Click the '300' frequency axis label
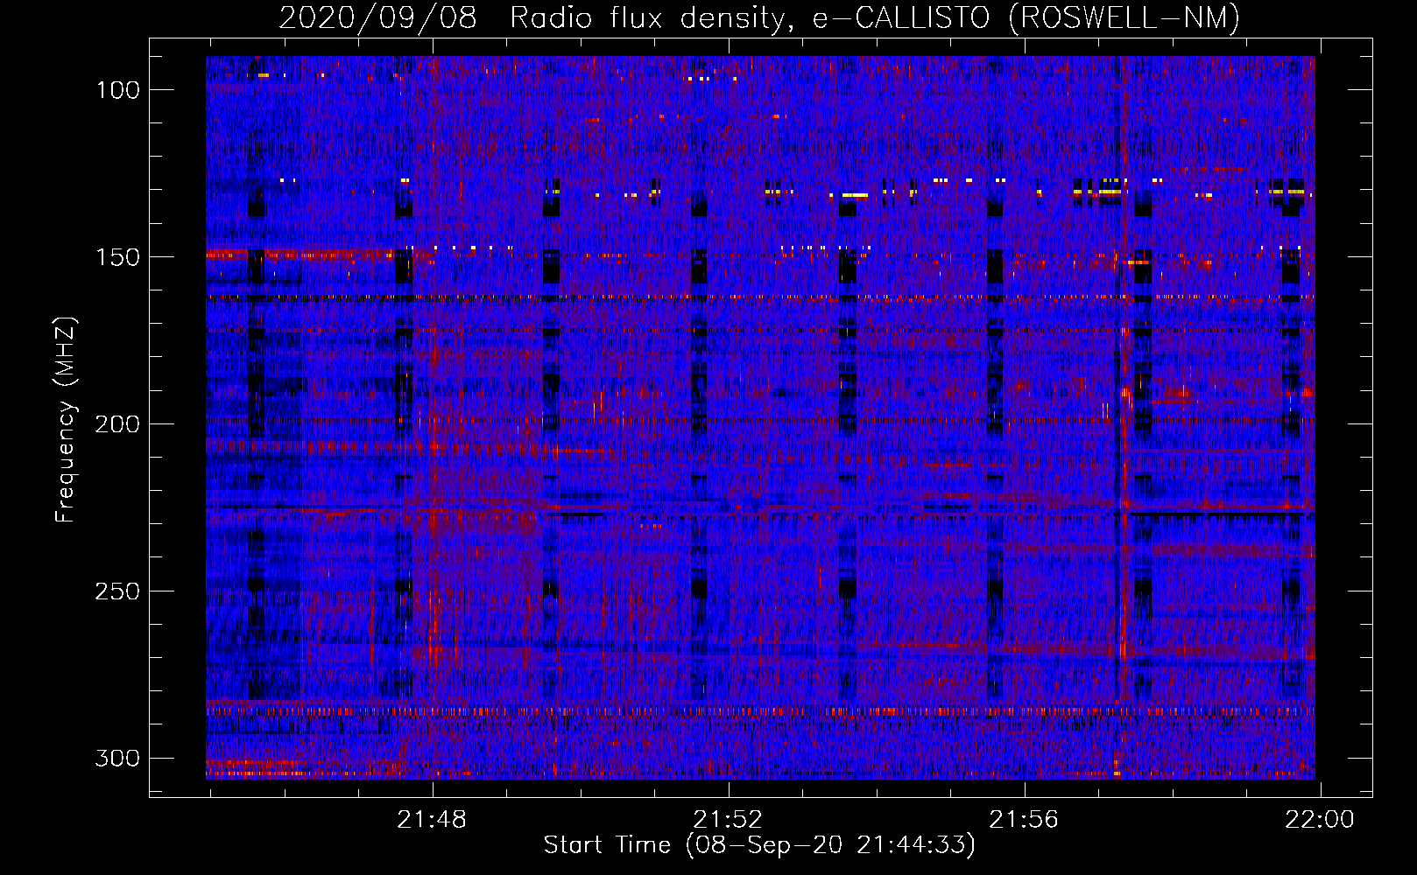 [x=117, y=758]
